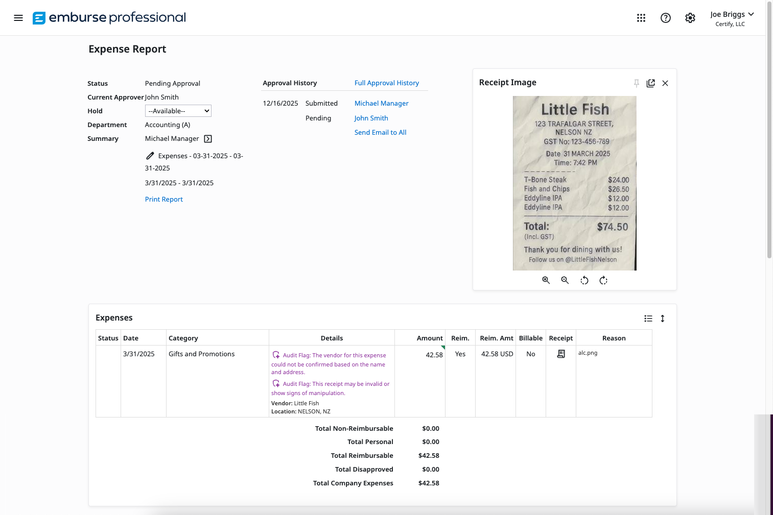Viewport: 773px width, 515px height.
Task: Open the hamburger navigation menu
Action: [18, 17]
